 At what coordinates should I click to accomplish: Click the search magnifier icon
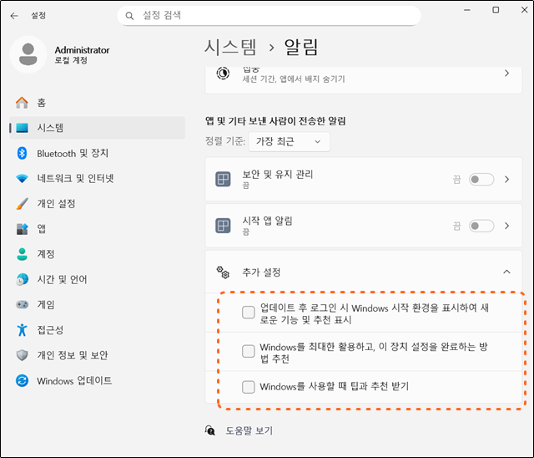coord(129,16)
